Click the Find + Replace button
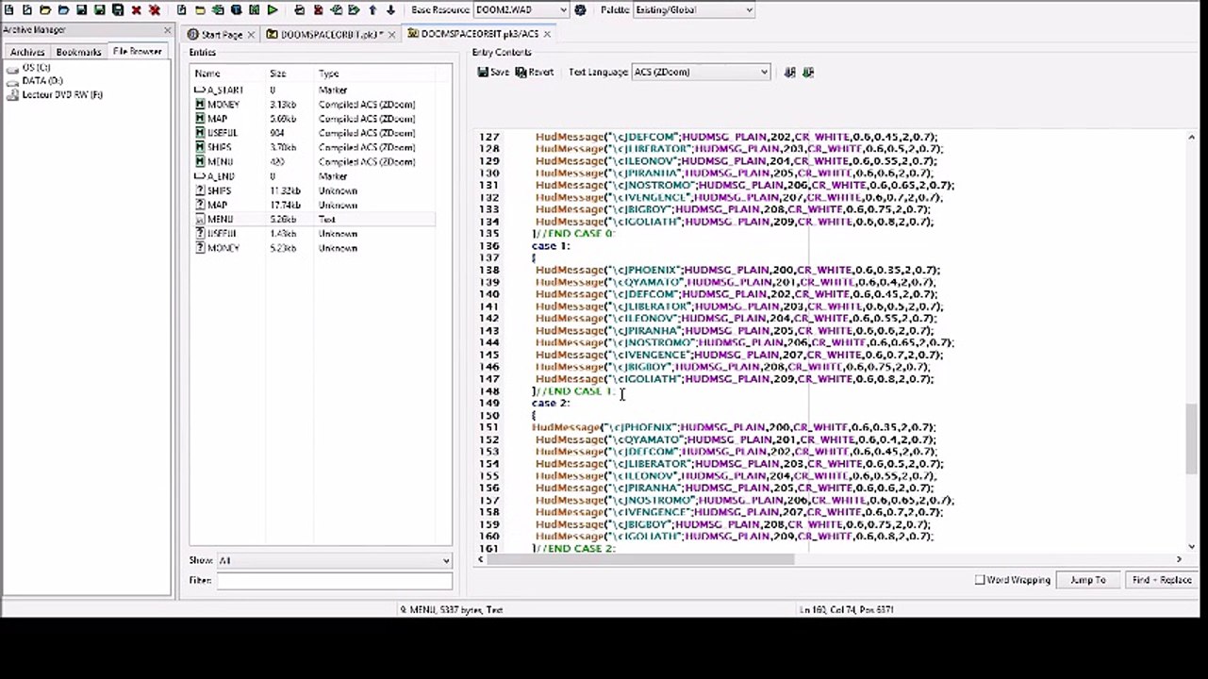The height and width of the screenshot is (679, 1208). tap(1162, 580)
